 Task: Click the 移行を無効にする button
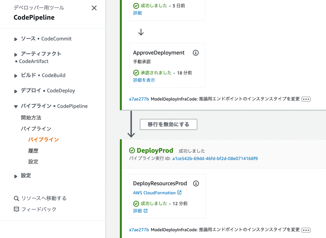[x=168, y=124]
